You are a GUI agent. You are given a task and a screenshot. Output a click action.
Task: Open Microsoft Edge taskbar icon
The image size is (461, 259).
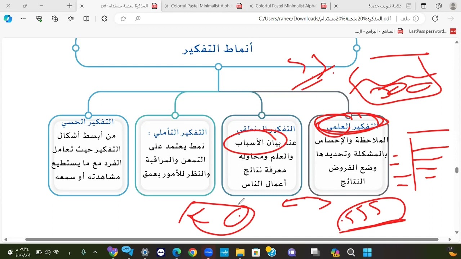176,252
